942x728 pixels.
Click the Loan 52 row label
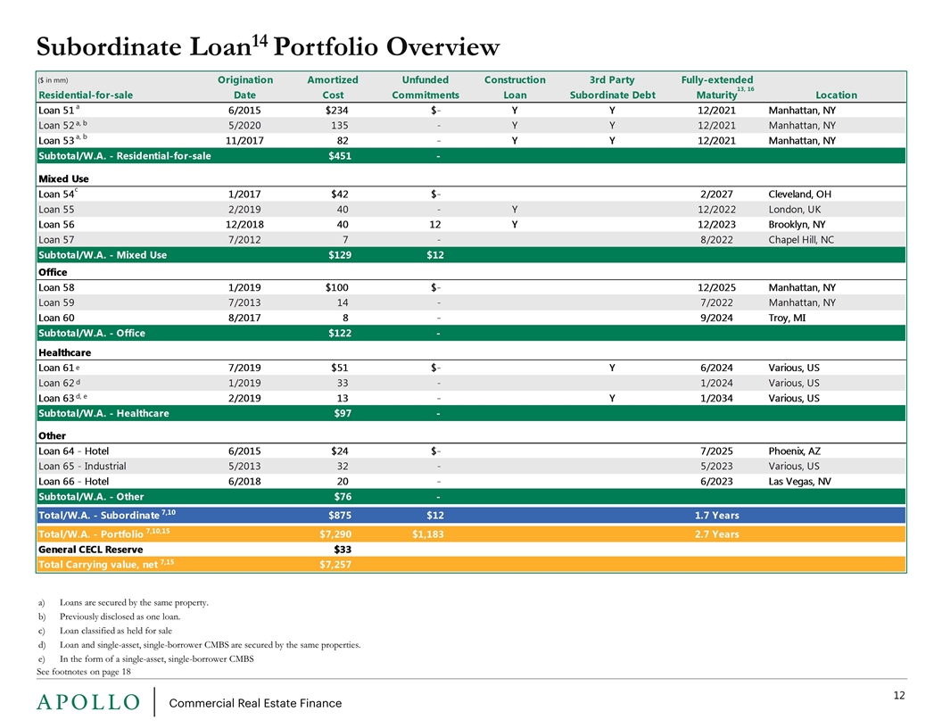pyautogui.click(x=62, y=125)
